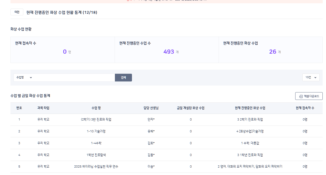Select 2025 하이러닝 수업실전 직무 연수 class
Screen dimensions: 326x175
(96, 167)
